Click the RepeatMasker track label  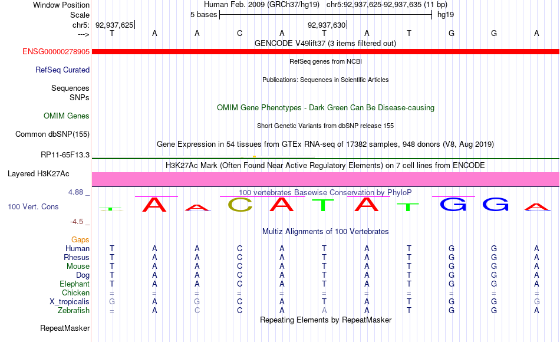(65, 328)
